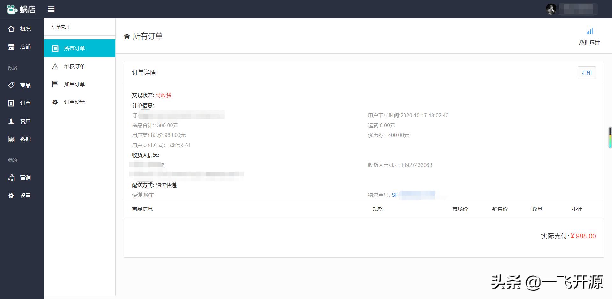Select the 店铺 shop icon in sidebar
This screenshot has height=299, width=612.
coord(11,46)
